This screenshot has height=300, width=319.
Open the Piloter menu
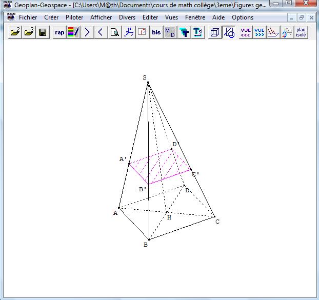[74, 17]
